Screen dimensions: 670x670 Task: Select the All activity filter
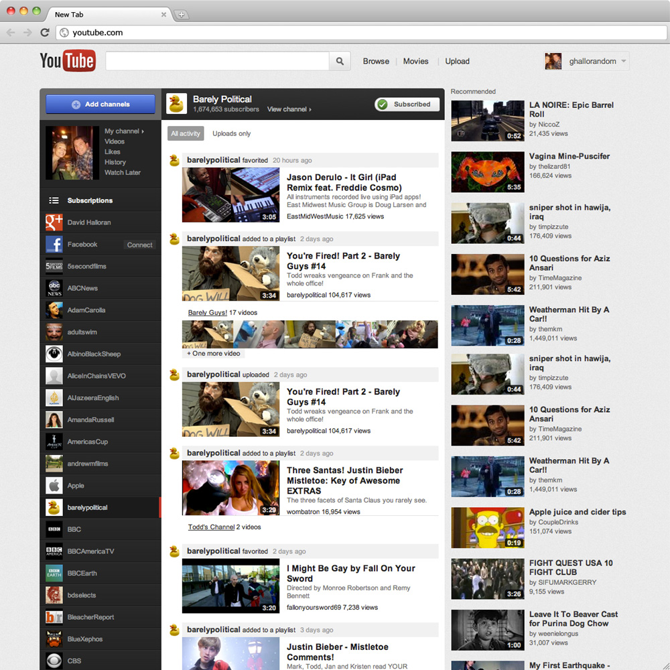click(x=186, y=133)
